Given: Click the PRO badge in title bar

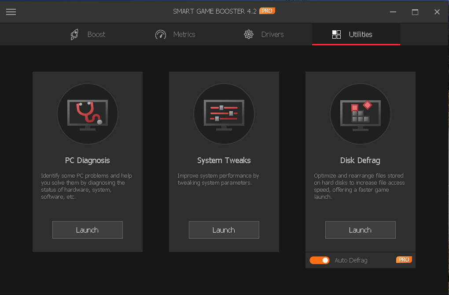Looking at the screenshot, I should pyautogui.click(x=267, y=11).
